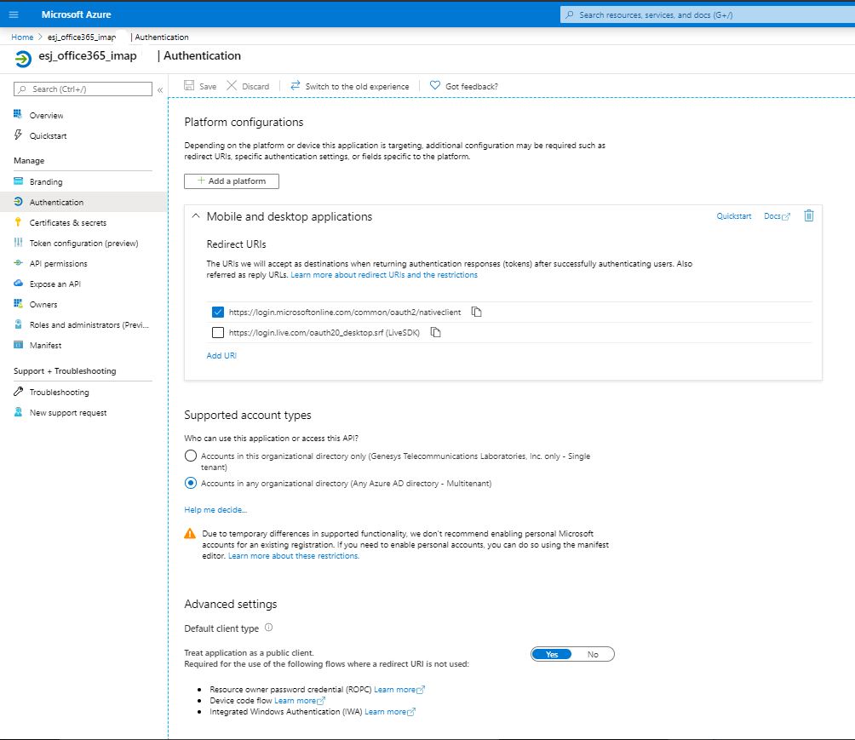Copy the nativeclient redirect URI
The image size is (855, 740).
point(477,312)
